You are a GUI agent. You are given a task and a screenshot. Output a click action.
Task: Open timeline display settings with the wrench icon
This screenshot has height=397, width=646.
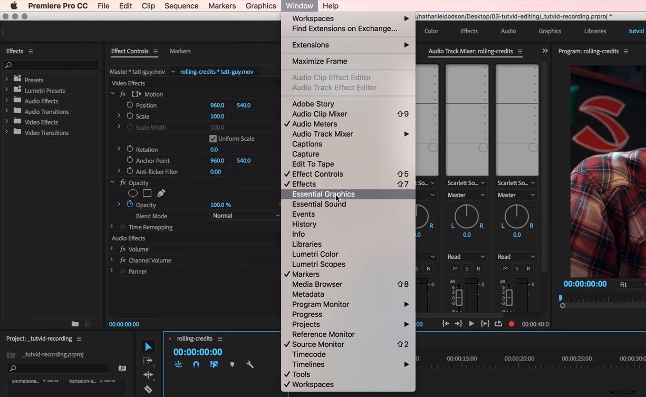click(250, 364)
